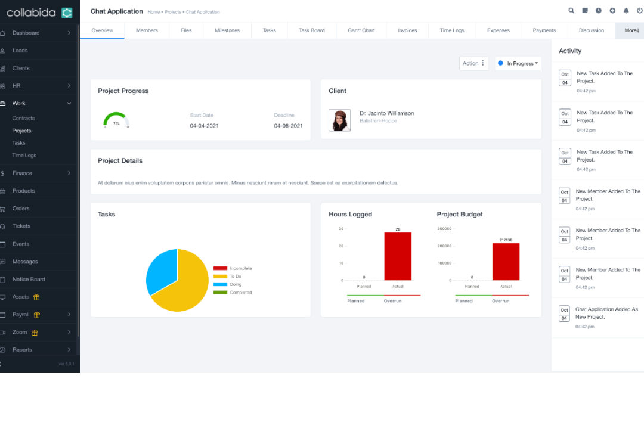Viewport: 644px width, 447px height.
Task: Click the plus circle quick-add icon
Action: coord(612,11)
